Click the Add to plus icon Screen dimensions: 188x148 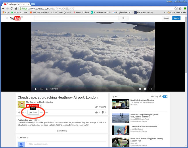click(19, 112)
